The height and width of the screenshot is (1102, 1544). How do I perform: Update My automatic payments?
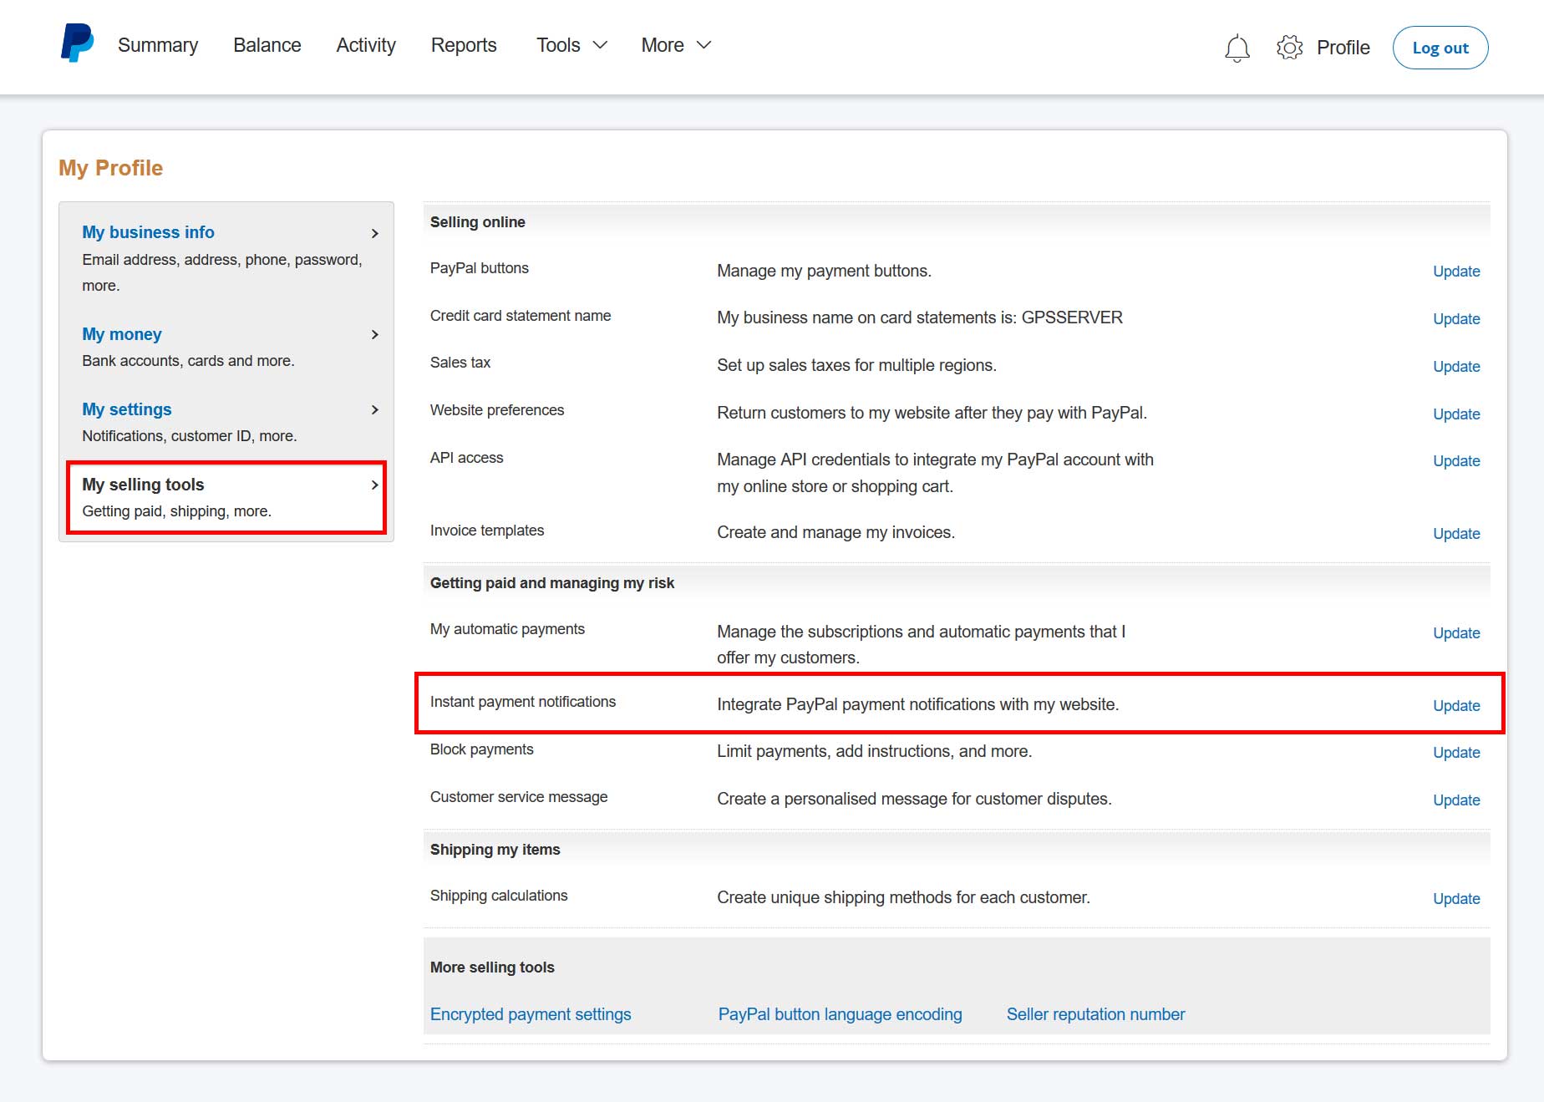(x=1456, y=633)
